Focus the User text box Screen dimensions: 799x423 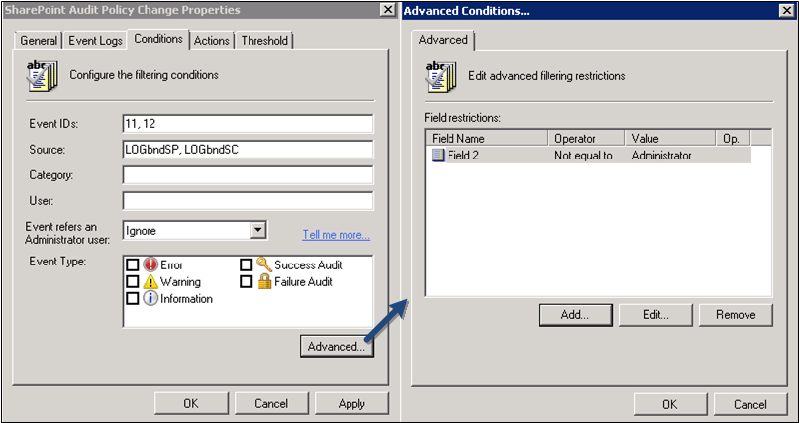pos(248,201)
